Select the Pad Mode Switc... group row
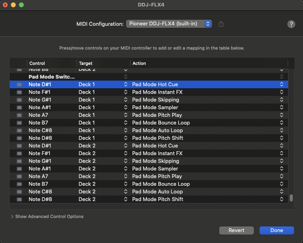This screenshot has width=303, height=243. tap(149, 77)
